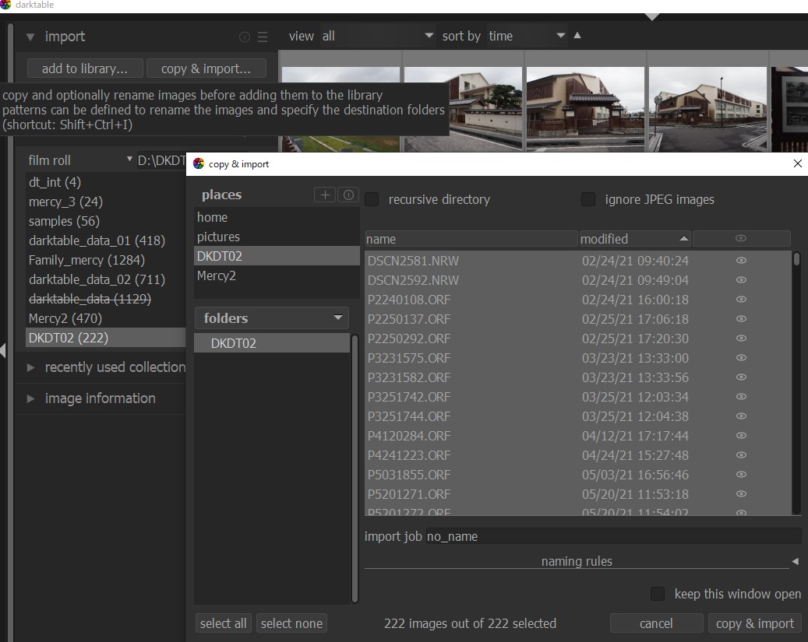808x642 pixels.
Task: Enable ignore JPEG images checkbox
Action: coord(588,199)
